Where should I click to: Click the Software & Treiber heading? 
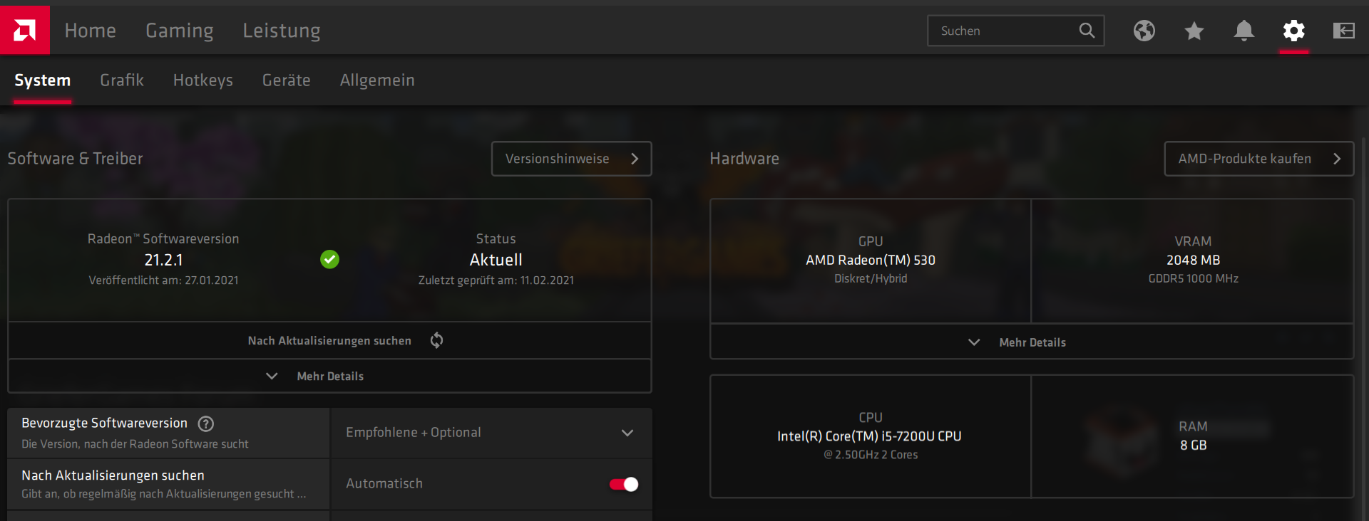click(x=76, y=159)
